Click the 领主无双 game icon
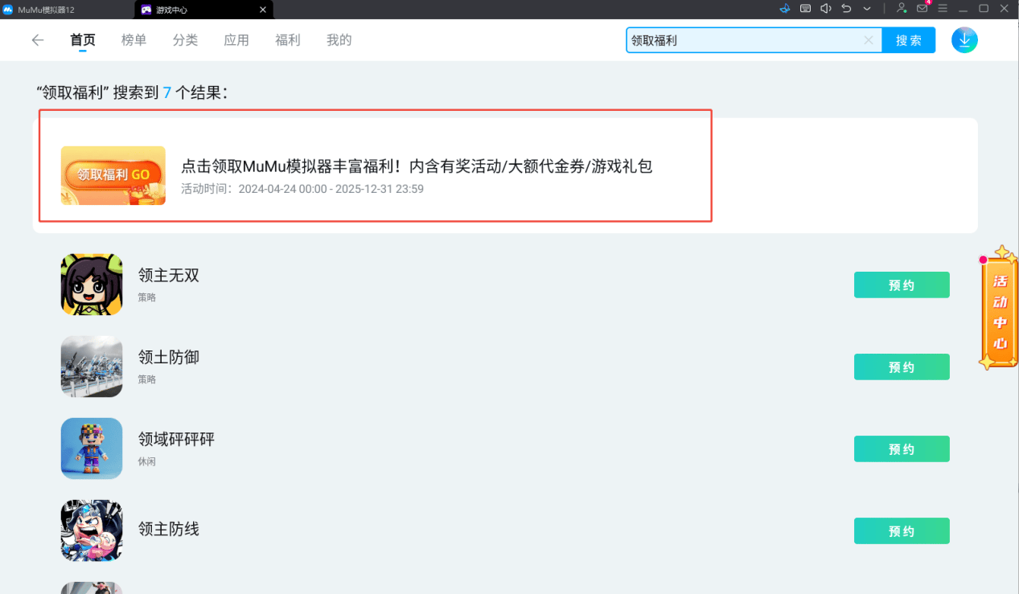 coord(92,285)
